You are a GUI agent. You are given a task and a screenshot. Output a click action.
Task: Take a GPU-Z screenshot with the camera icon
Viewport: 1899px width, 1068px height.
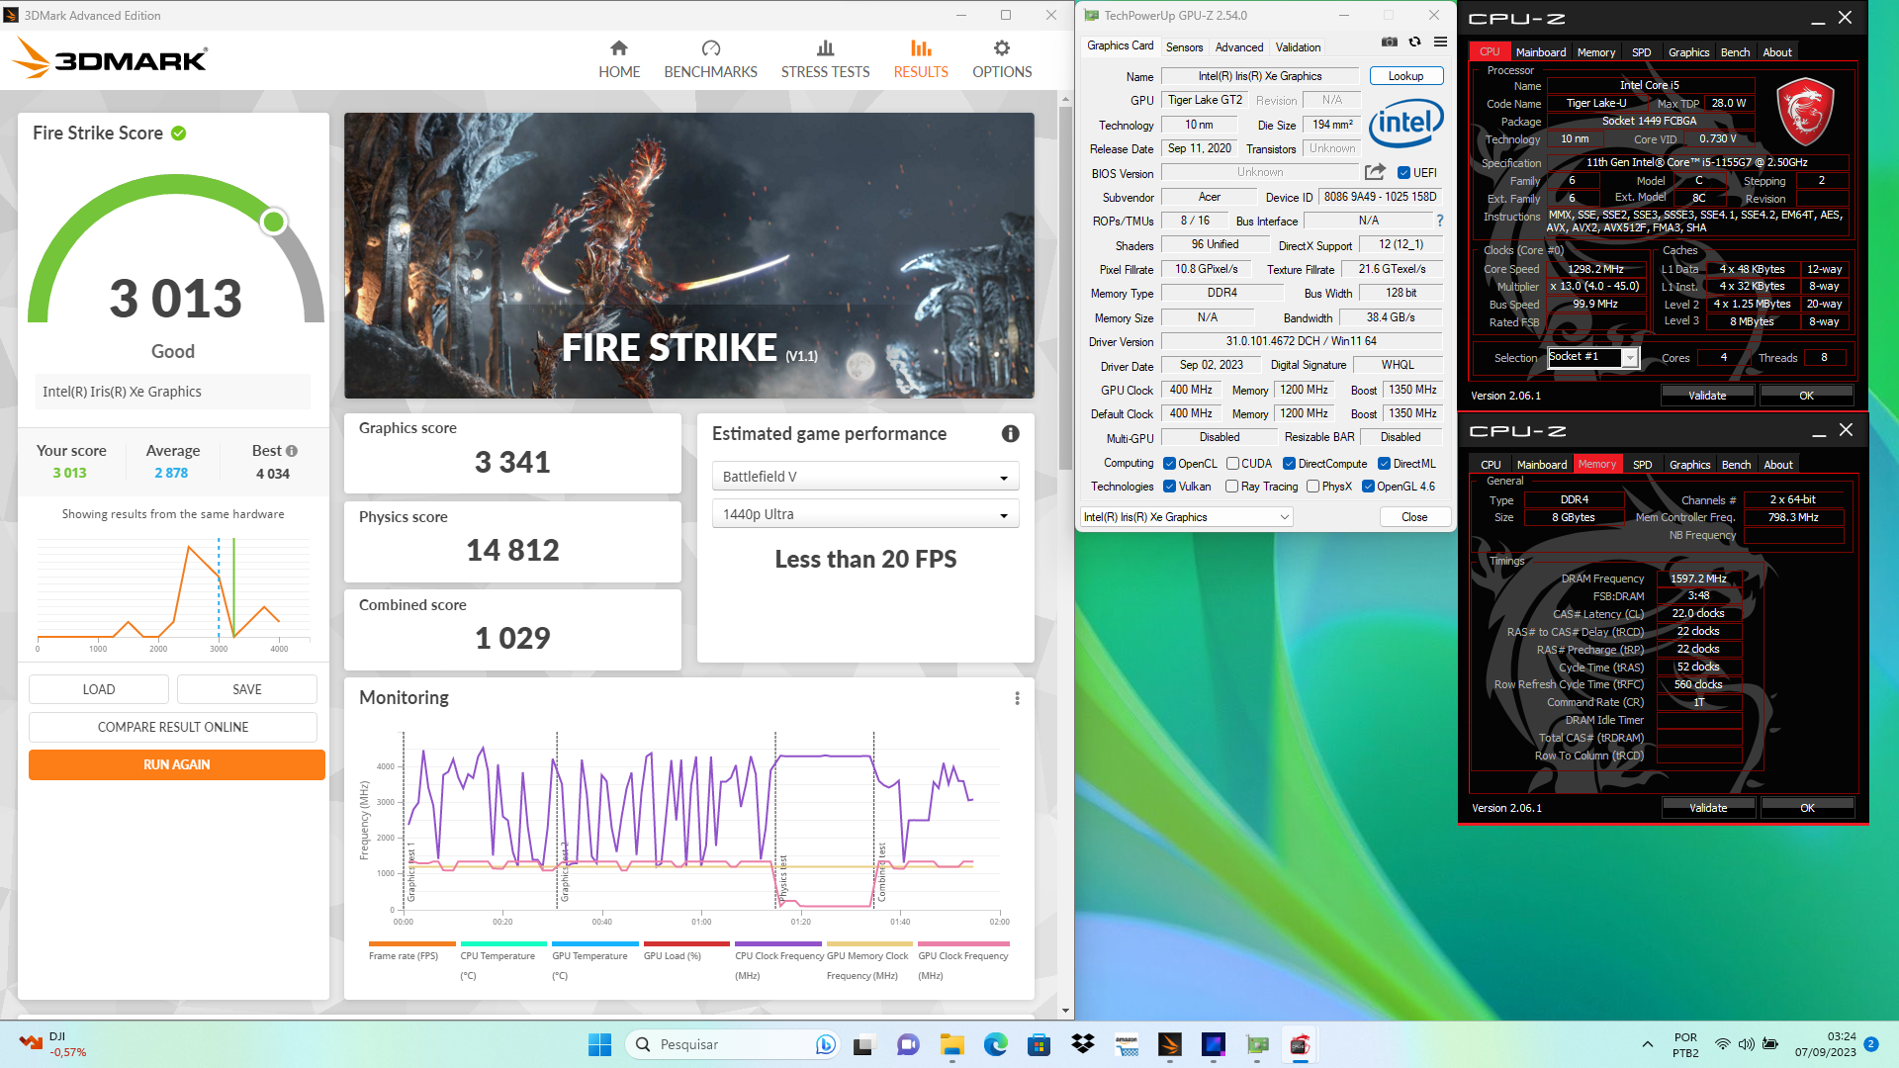click(1390, 42)
